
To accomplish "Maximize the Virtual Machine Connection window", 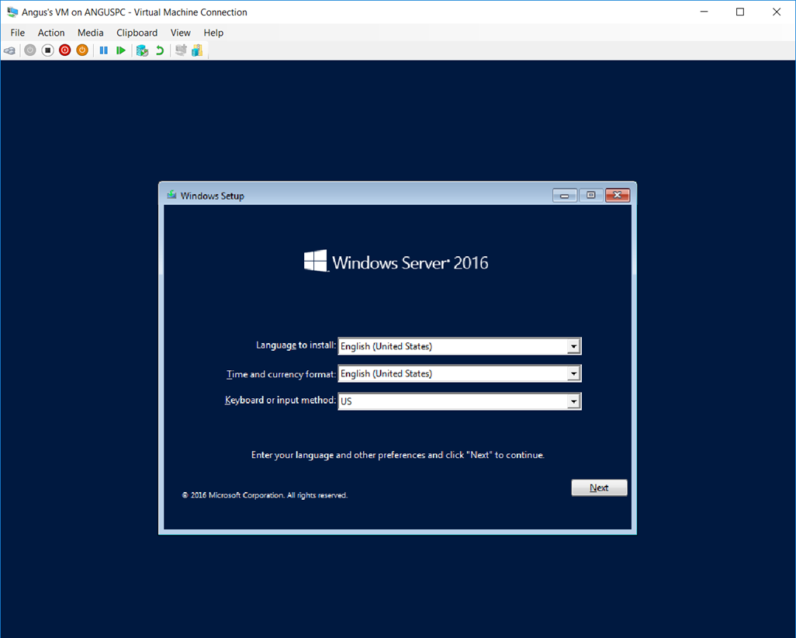I will tap(740, 12).
